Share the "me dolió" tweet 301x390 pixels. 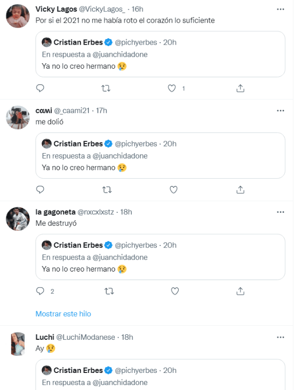[x=240, y=190]
